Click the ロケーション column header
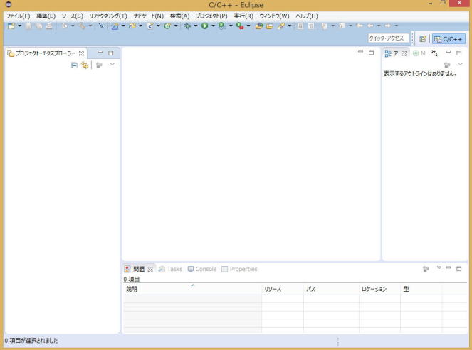The image size is (472, 350). 379,289
